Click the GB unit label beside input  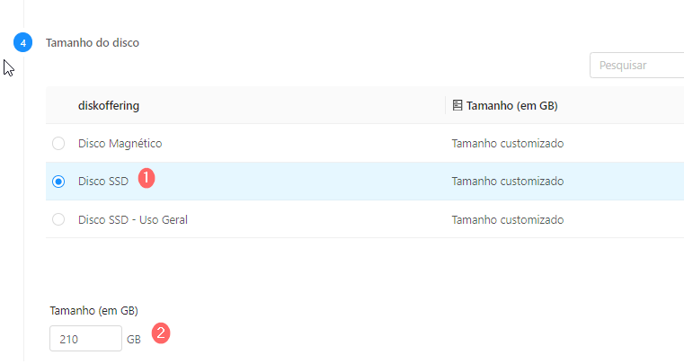point(134,339)
